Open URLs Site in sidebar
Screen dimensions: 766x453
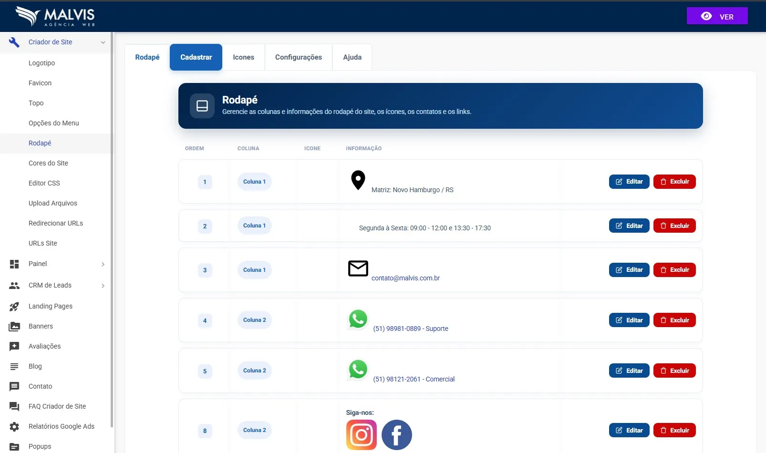coord(43,243)
